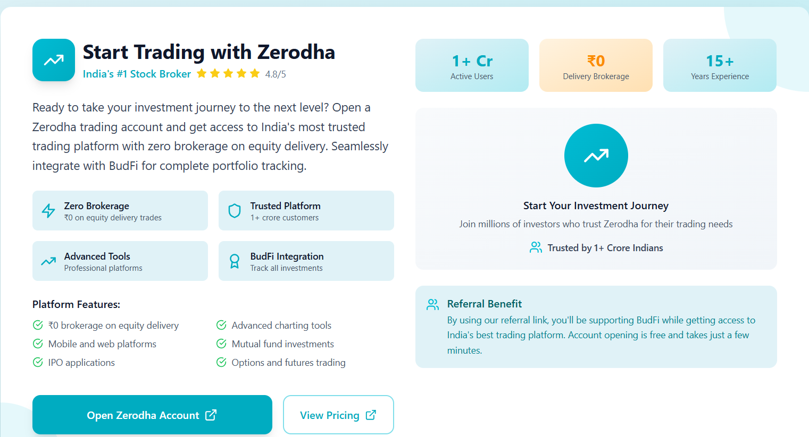
Task: Click the 1+ Cr Active Users card
Action: click(x=472, y=65)
